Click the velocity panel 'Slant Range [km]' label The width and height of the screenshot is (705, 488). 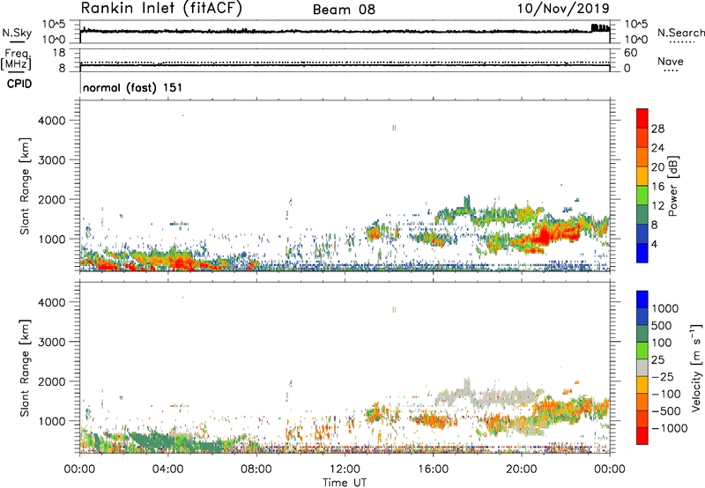[x=25, y=368]
